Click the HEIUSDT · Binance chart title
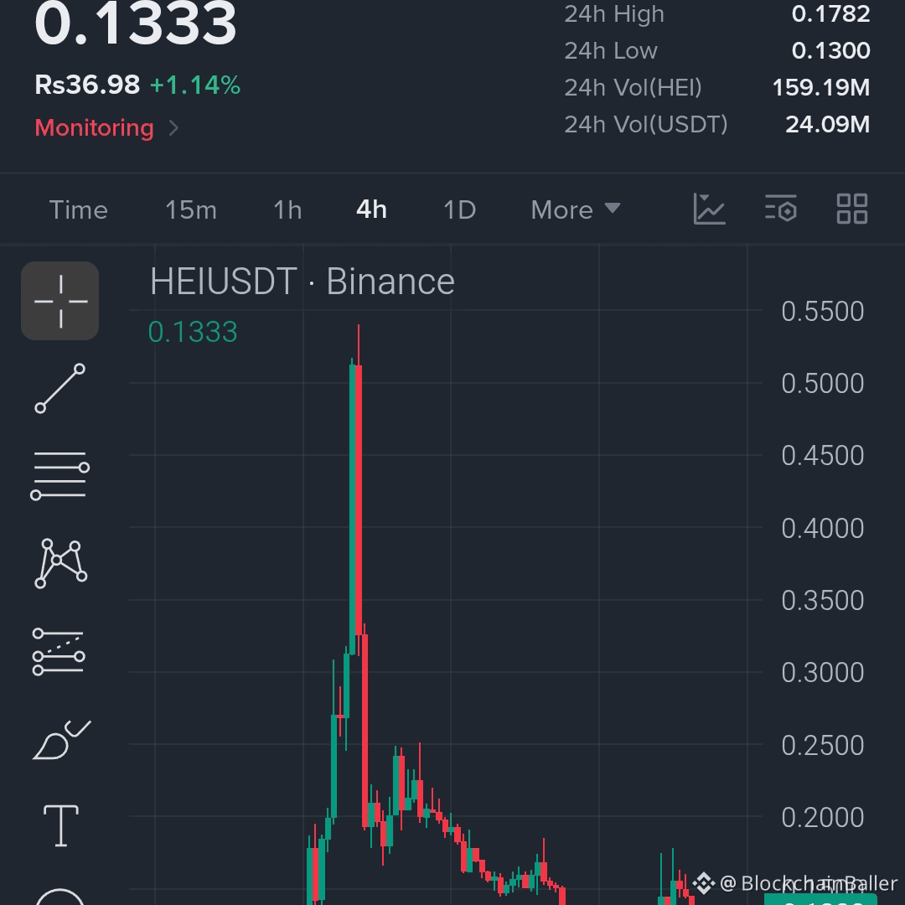The width and height of the screenshot is (905, 905). click(x=303, y=282)
